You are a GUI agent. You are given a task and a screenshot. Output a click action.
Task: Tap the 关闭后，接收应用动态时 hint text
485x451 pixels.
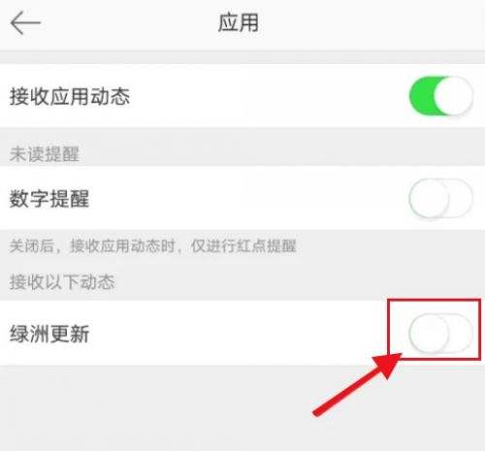(92, 246)
